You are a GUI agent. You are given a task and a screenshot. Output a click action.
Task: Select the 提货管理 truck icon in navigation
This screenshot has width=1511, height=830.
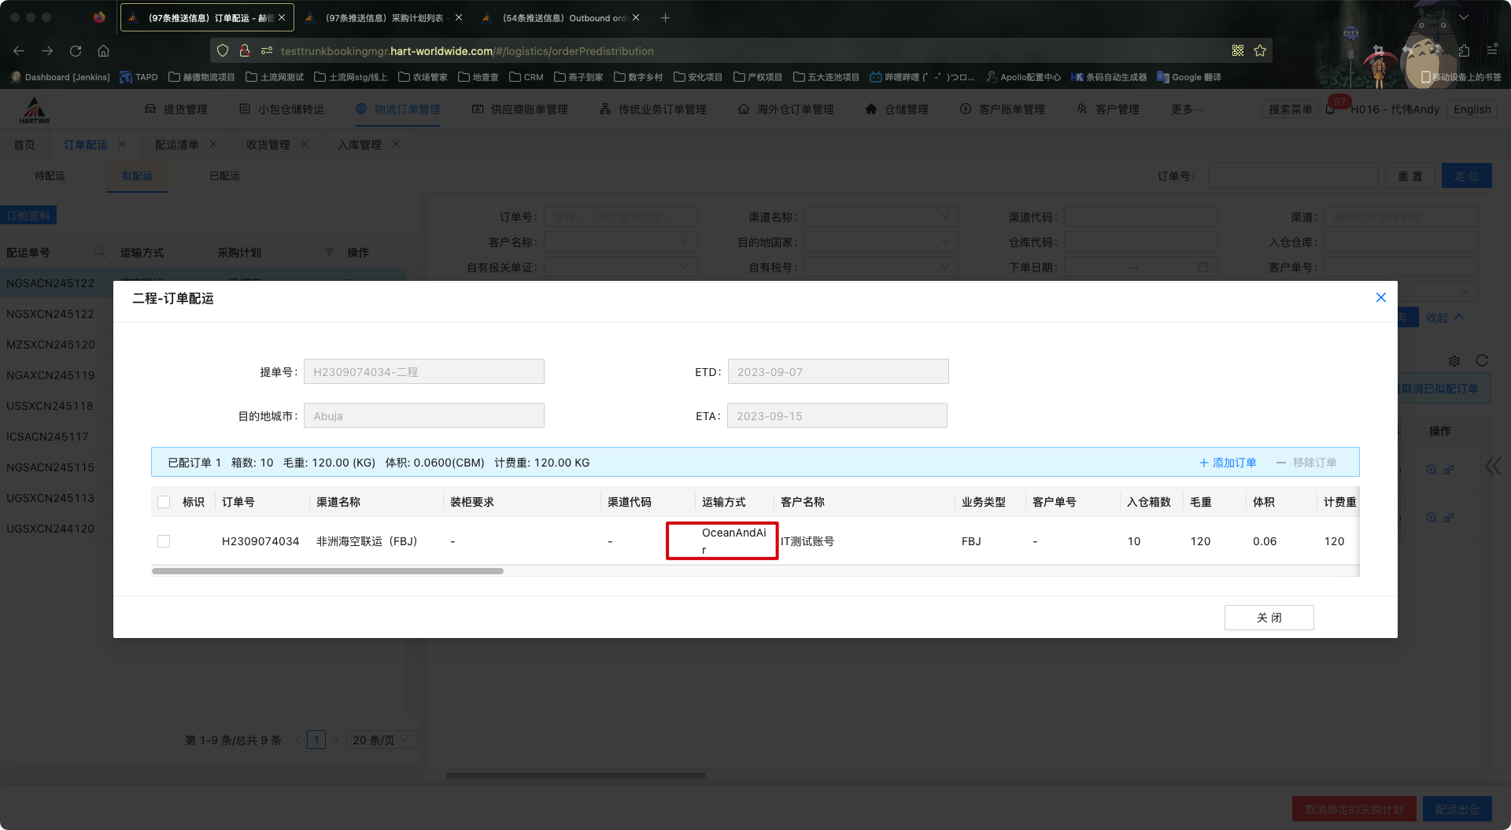coord(150,109)
